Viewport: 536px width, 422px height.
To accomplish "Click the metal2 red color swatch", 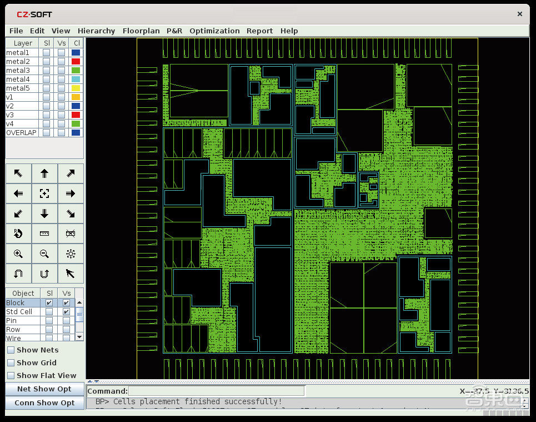I will [x=76, y=62].
